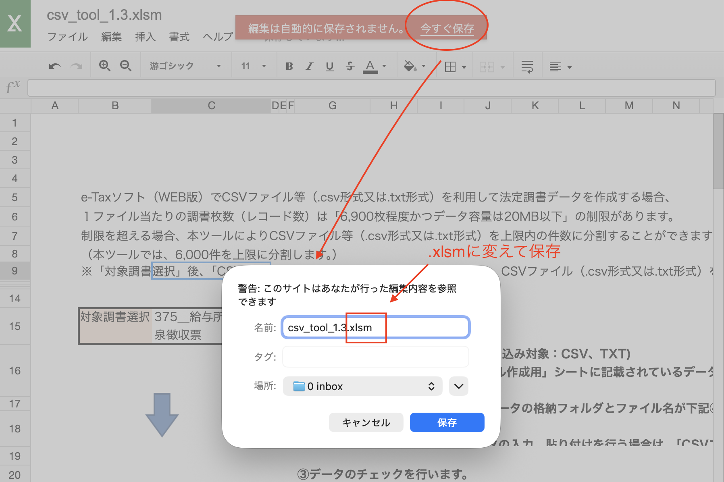The height and width of the screenshot is (482, 724).
Task: Toggle text wrapping icon
Action: pos(527,67)
